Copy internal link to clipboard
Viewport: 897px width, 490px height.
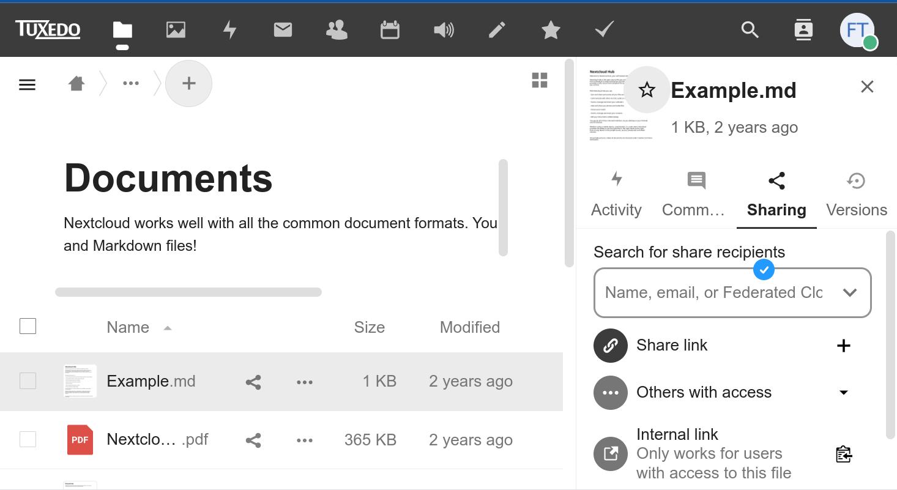[x=843, y=454]
